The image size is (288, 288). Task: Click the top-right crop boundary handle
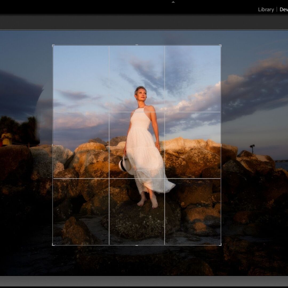[x=221, y=45]
